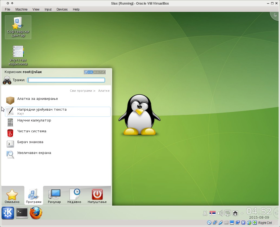
Task: Launch Бирач знакова
Action: pyautogui.click(x=58, y=144)
